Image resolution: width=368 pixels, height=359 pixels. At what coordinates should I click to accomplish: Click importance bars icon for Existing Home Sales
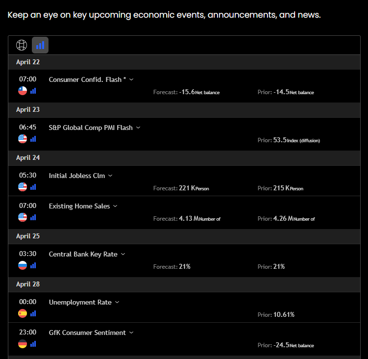click(x=33, y=217)
